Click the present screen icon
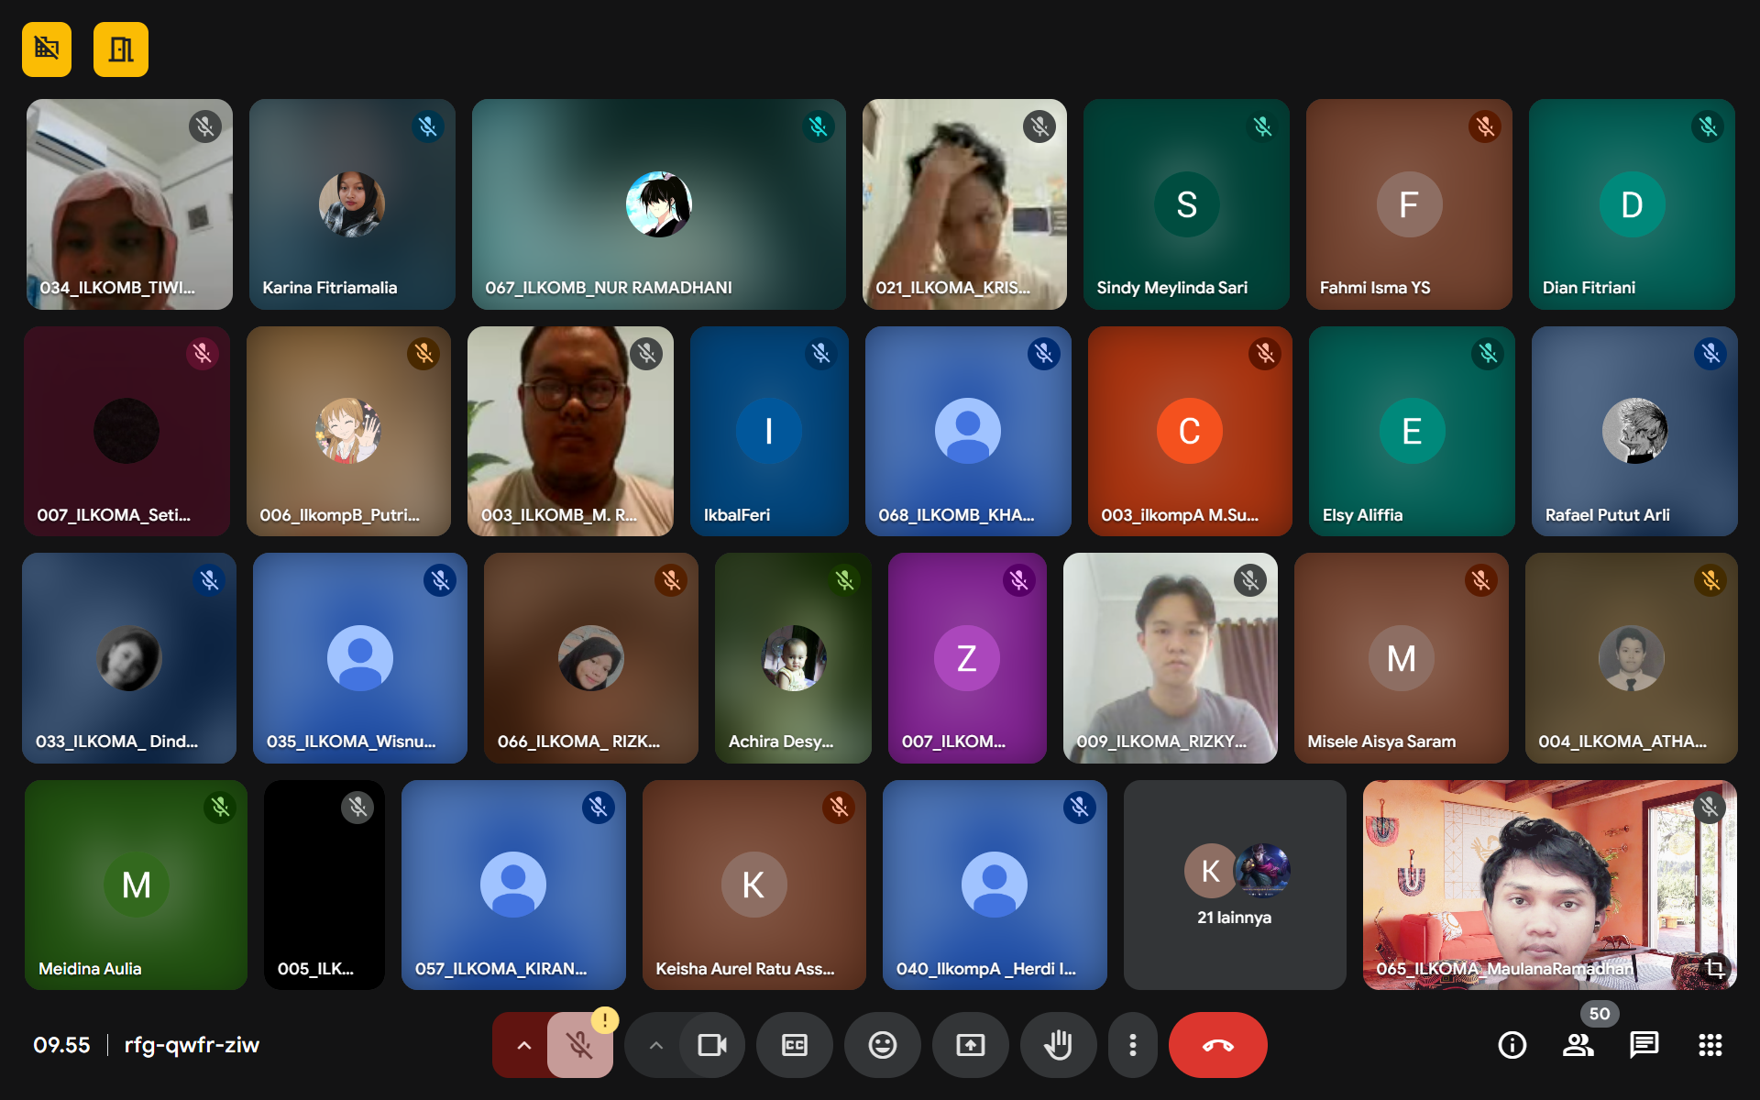 pos(970,1045)
